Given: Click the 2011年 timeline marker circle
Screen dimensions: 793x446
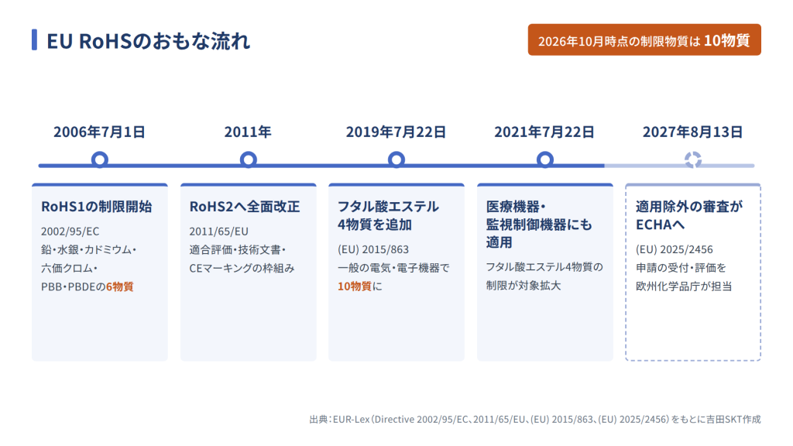Looking at the screenshot, I should 248,160.
